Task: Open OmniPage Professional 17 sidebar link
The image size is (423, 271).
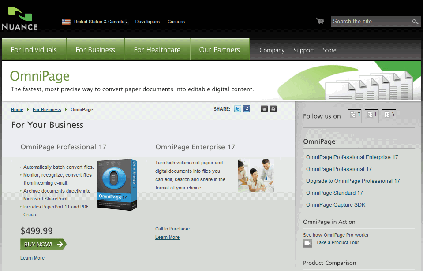Action: click(x=339, y=169)
